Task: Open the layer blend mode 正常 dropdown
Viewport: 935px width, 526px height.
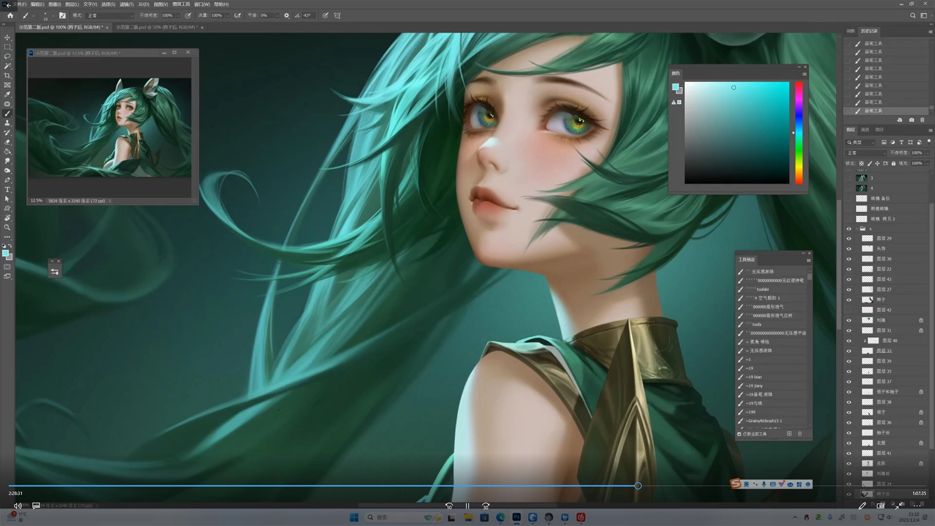Action: coord(866,153)
